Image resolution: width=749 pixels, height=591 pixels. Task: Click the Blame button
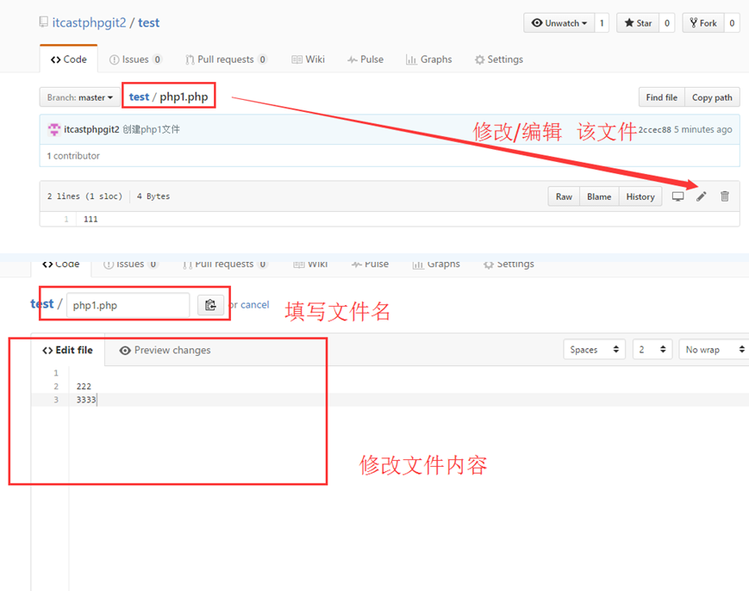click(599, 196)
